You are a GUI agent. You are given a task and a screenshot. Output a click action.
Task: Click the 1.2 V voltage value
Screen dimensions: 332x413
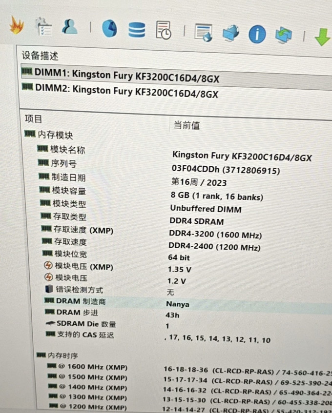[x=177, y=281]
